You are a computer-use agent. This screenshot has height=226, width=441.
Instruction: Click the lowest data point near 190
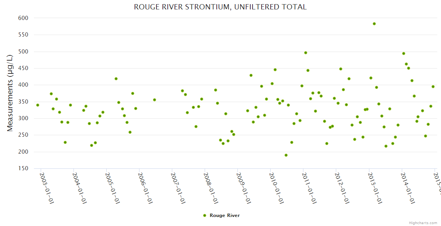coord(286,155)
